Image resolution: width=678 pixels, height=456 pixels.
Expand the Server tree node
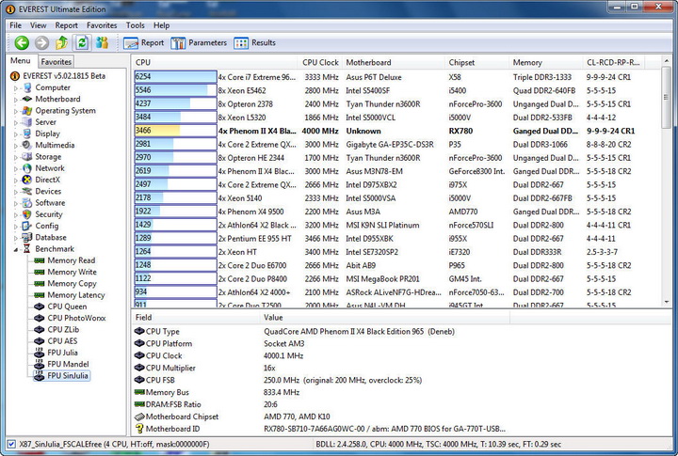tap(16, 122)
